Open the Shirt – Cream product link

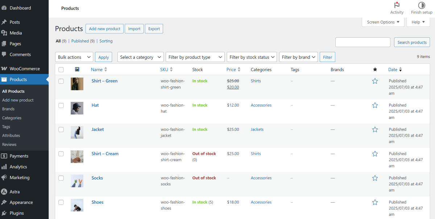(x=105, y=154)
